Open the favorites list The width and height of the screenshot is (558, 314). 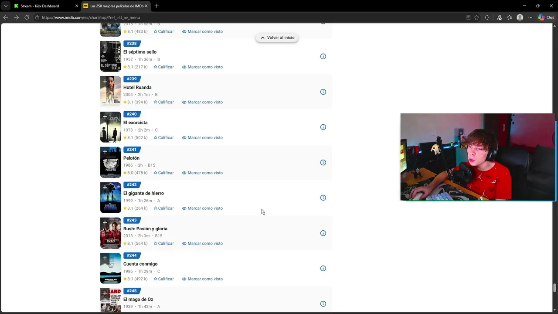(x=509, y=17)
